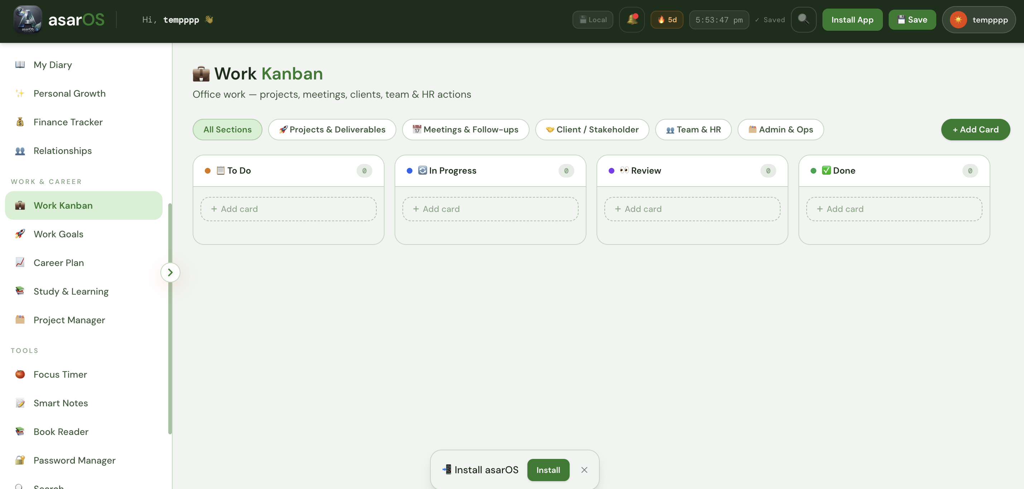
Task: Add card to Done column
Action: pyautogui.click(x=894, y=209)
